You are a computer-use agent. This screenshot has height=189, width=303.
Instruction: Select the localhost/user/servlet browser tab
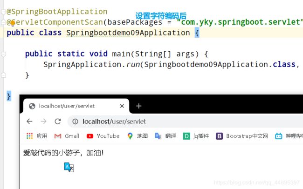[x=76, y=106]
